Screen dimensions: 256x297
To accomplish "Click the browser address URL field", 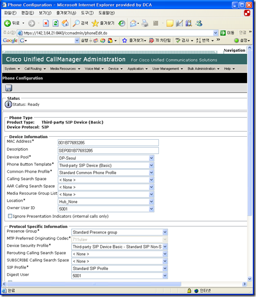I will (118, 33).
